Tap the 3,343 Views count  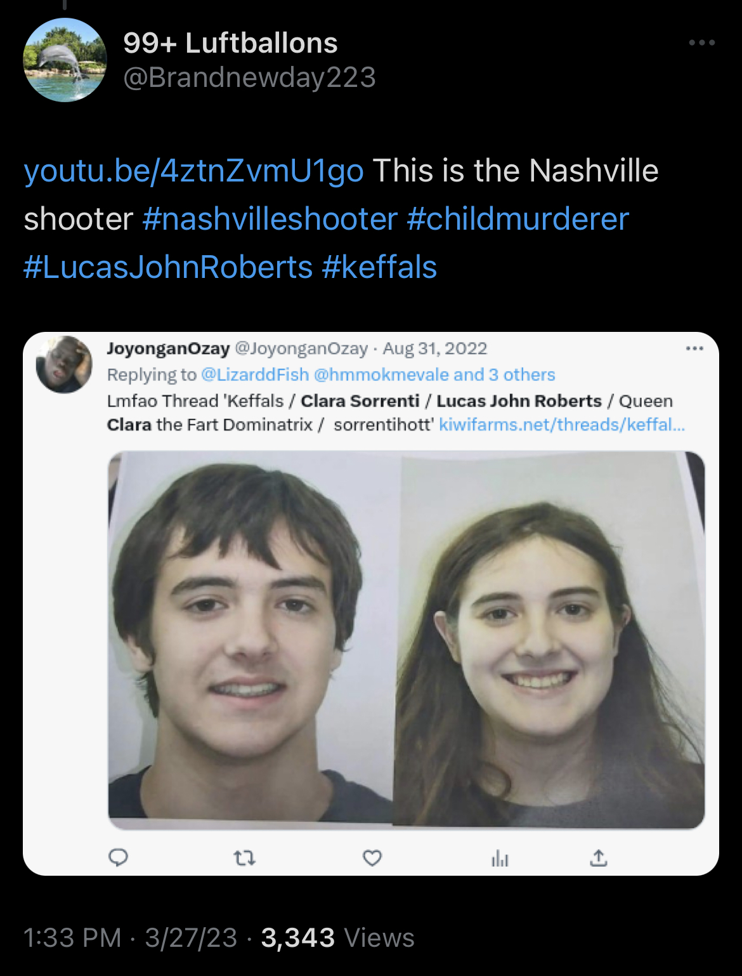pyautogui.click(x=337, y=938)
